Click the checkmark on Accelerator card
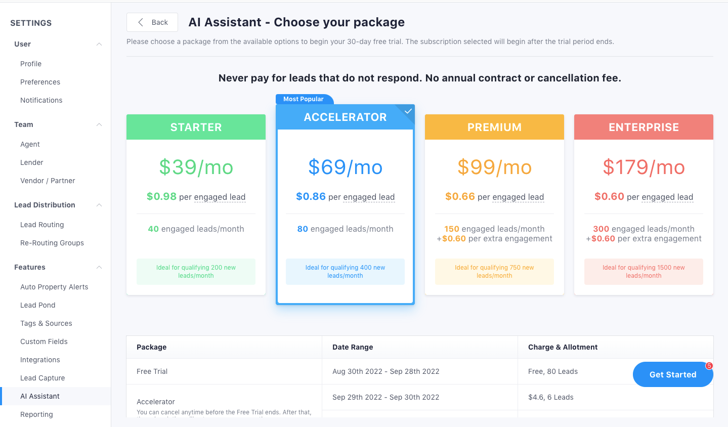 pyautogui.click(x=408, y=111)
